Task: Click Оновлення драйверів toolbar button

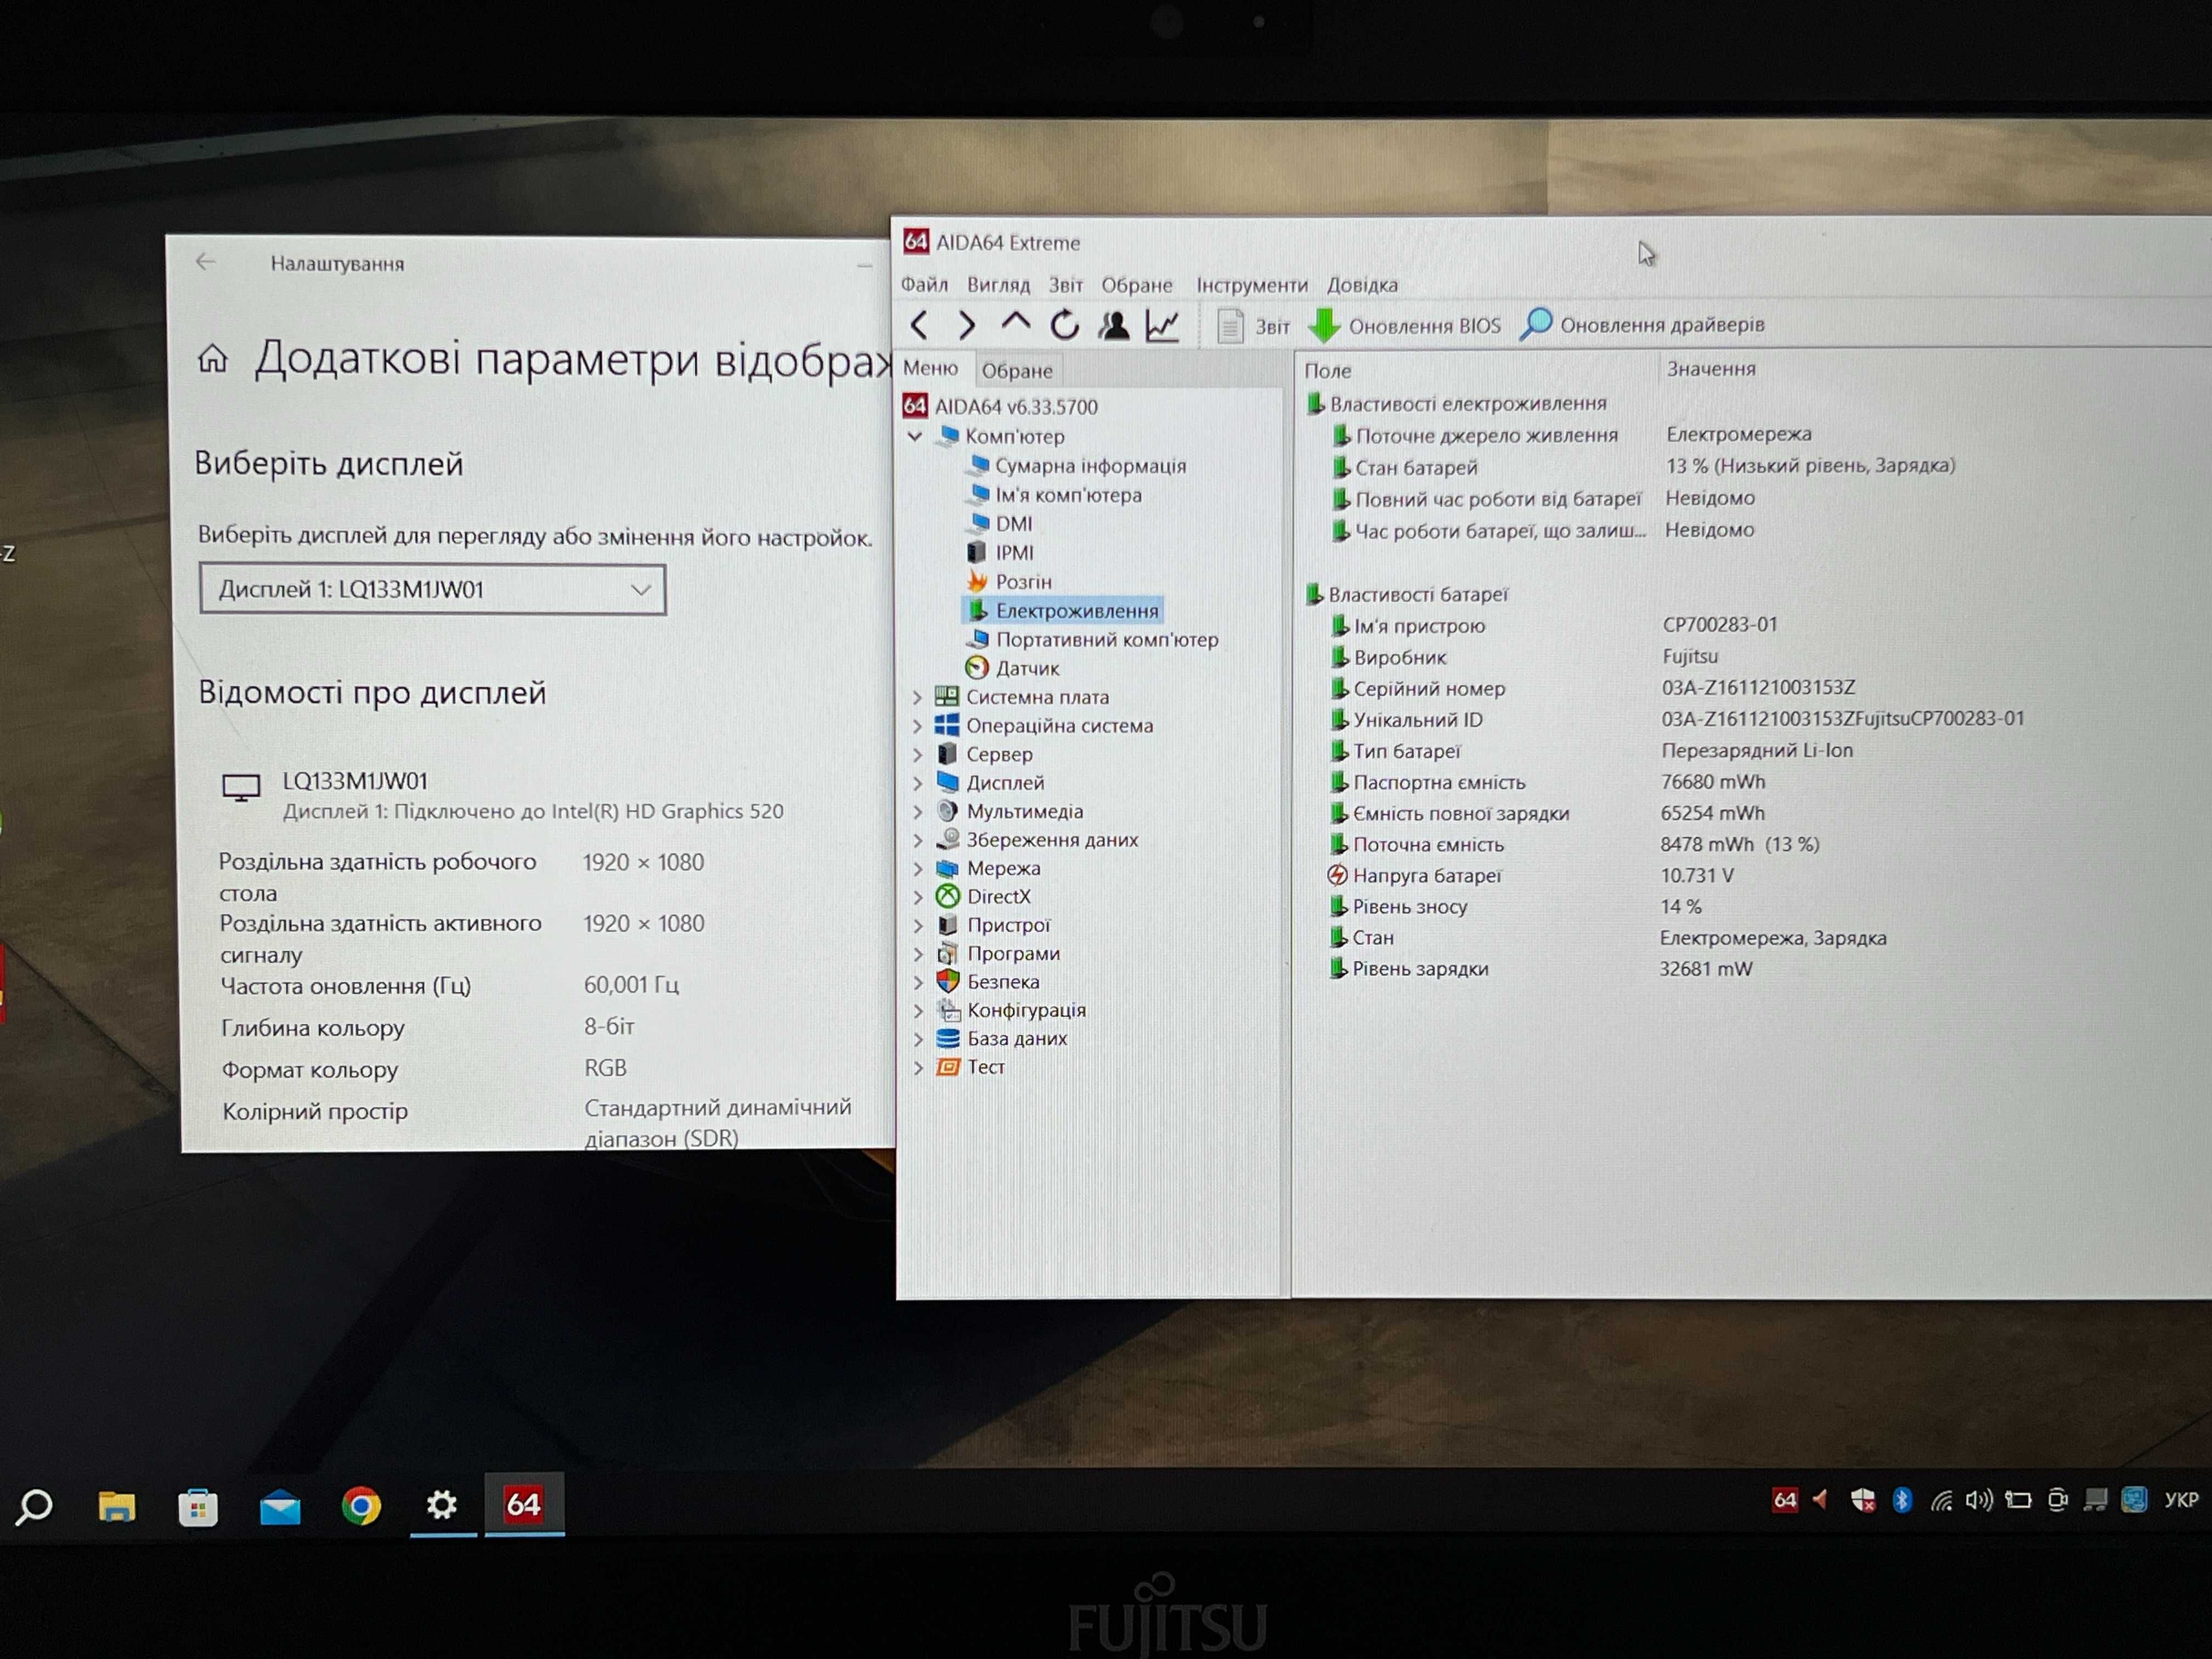Action: [1642, 325]
